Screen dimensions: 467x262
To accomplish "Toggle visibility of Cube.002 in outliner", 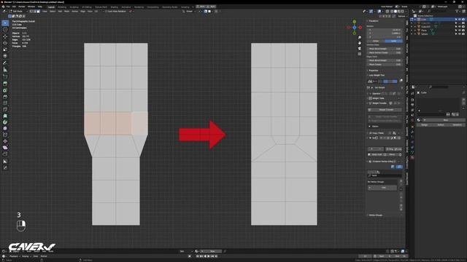I will [x=459, y=27].
